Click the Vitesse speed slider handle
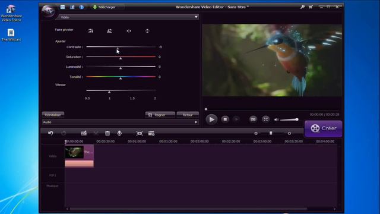 pyautogui.click(x=109, y=92)
